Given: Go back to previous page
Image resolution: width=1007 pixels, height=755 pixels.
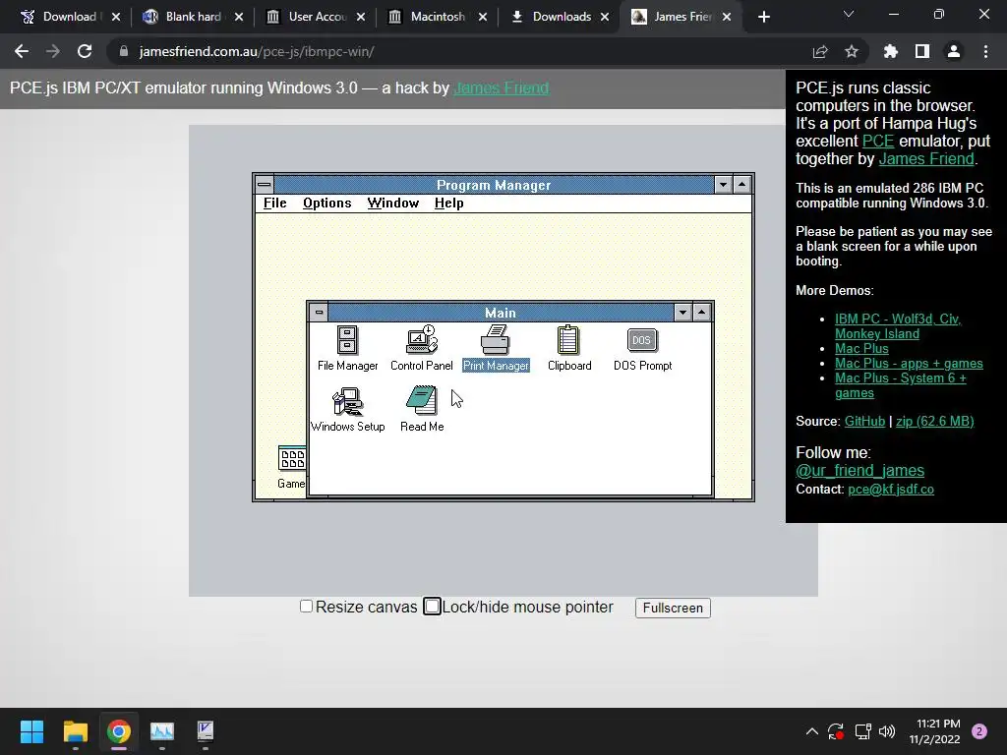Looking at the screenshot, I should (22, 51).
